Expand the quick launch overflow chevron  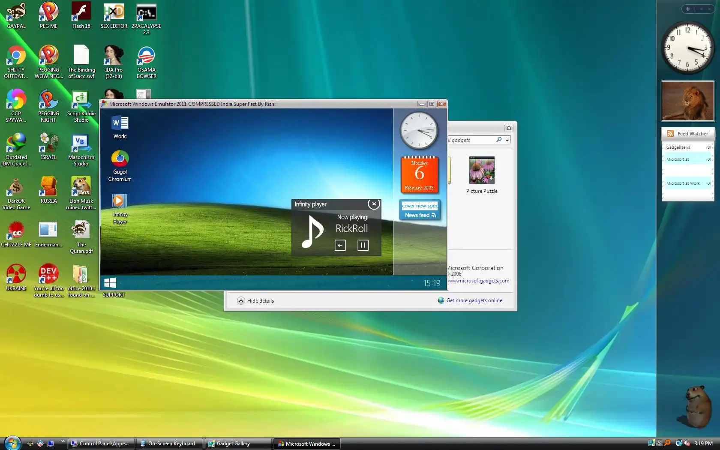[63, 441]
